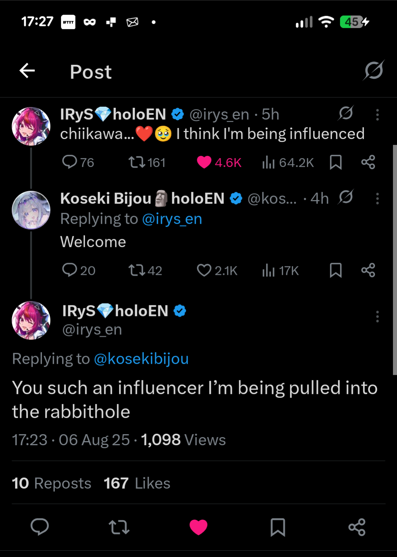Open the @irys_en reply mention link
This screenshot has height=557, width=397.
click(x=172, y=219)
